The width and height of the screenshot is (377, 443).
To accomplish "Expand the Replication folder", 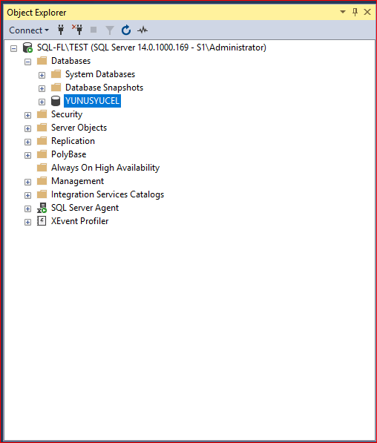I will click(27, 142).
